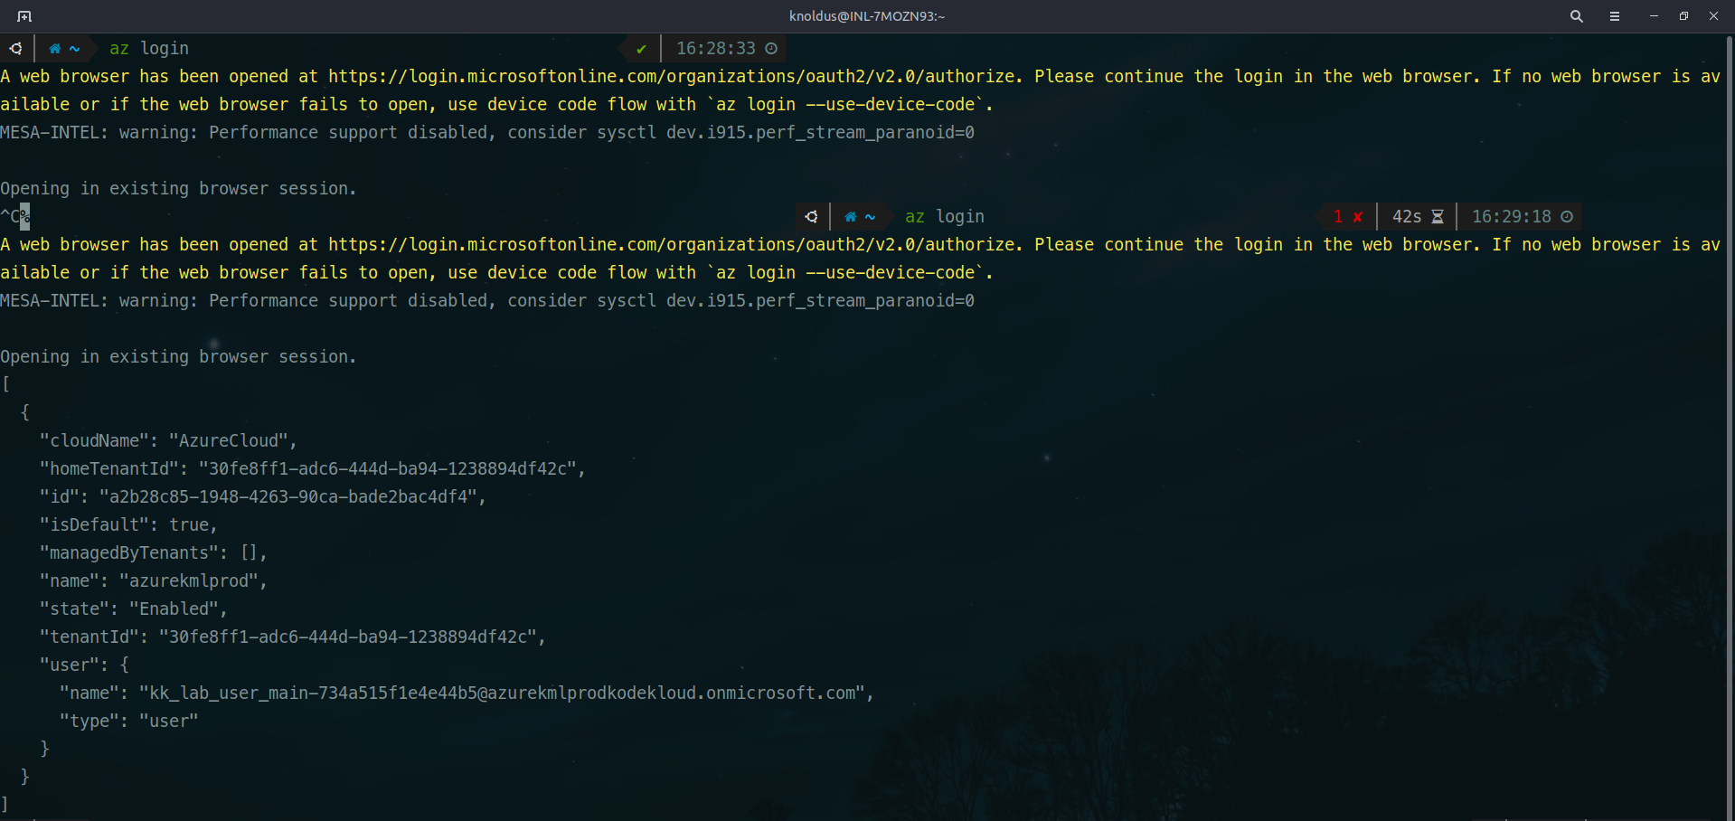Viewport: 1735px width, 821px height.
Task: Click the terminal search magnifier icon
Action: coord(1577,16)
